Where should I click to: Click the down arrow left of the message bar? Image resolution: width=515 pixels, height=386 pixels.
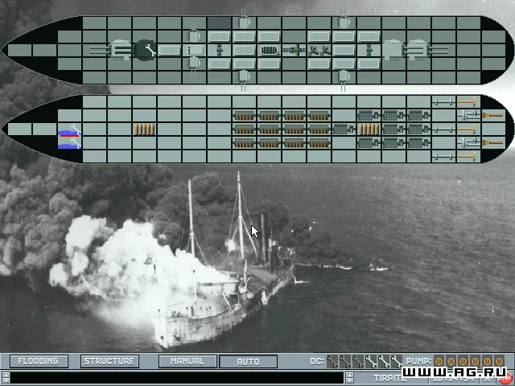[x=5, y=381]
